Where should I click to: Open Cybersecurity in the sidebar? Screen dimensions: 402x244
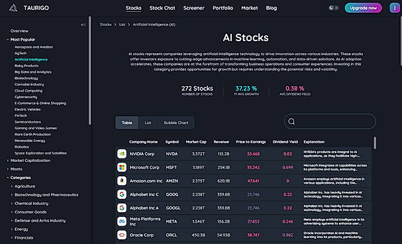pyautogui.click(x=26, y=97)
